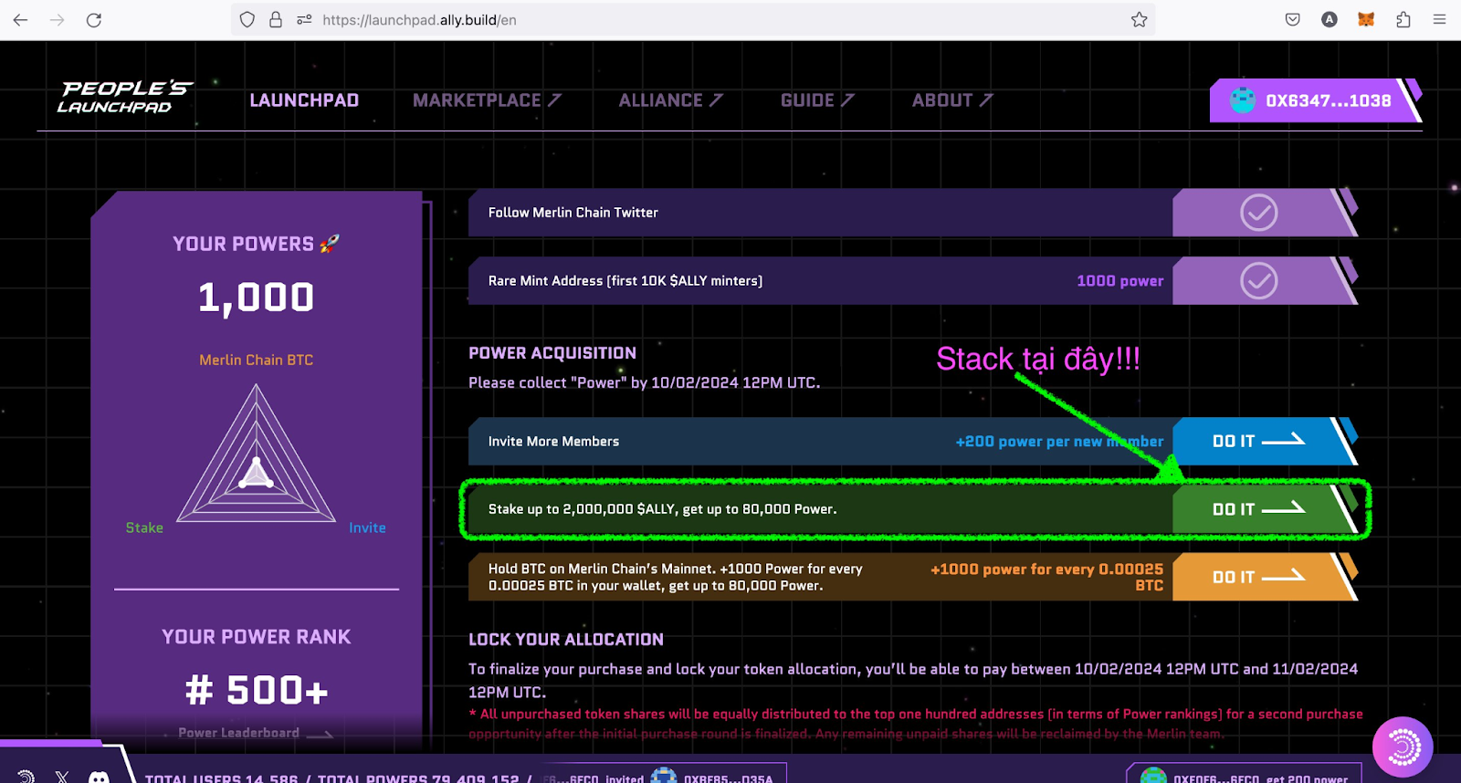Reload the page
The height and width of the screenshot is (783, 1461).
click(x=93, y=19)
